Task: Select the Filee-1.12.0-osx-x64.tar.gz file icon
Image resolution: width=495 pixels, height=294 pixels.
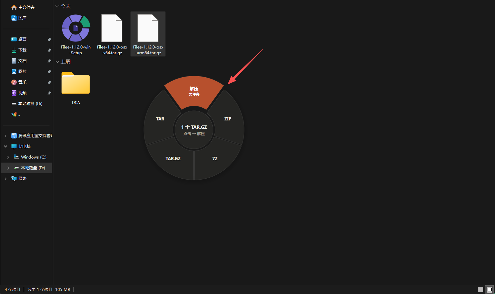Action: tap(112, 28)
